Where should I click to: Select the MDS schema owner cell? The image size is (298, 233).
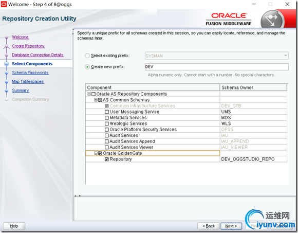click(x=253, y=118)
